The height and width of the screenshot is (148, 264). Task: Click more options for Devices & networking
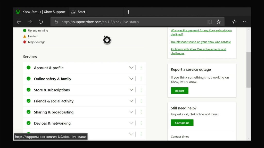(x=141, y=123)
